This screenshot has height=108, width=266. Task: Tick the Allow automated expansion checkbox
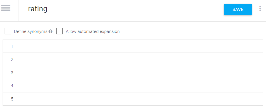point(59,31)
